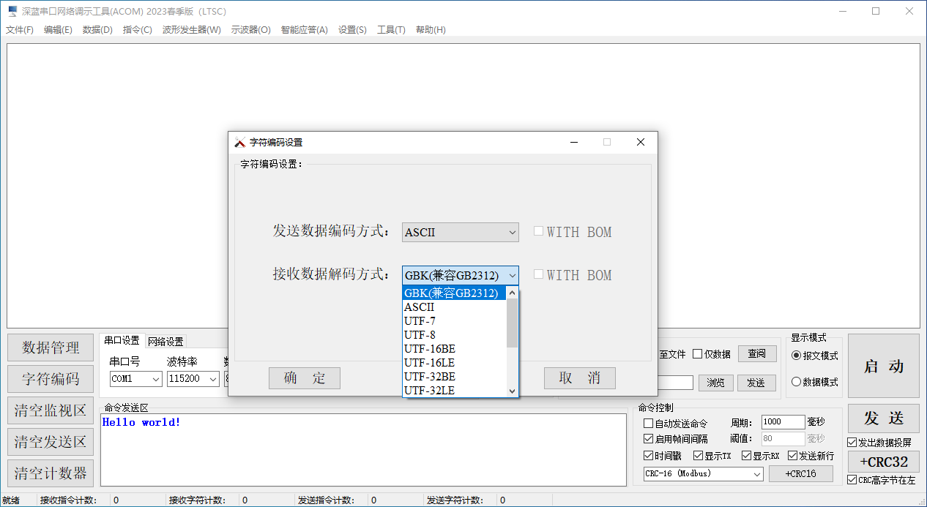
Task: Click the ACOM app icon in the main title bar
Action: coord(12,12)
